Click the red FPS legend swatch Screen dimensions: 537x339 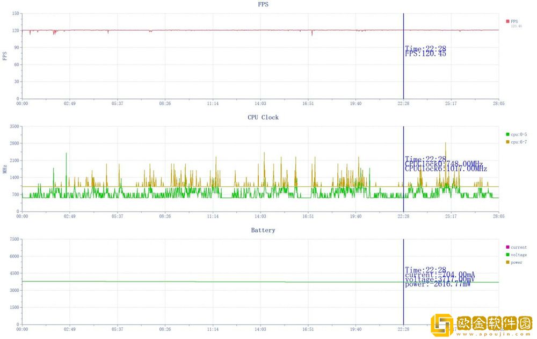(507, 21)
